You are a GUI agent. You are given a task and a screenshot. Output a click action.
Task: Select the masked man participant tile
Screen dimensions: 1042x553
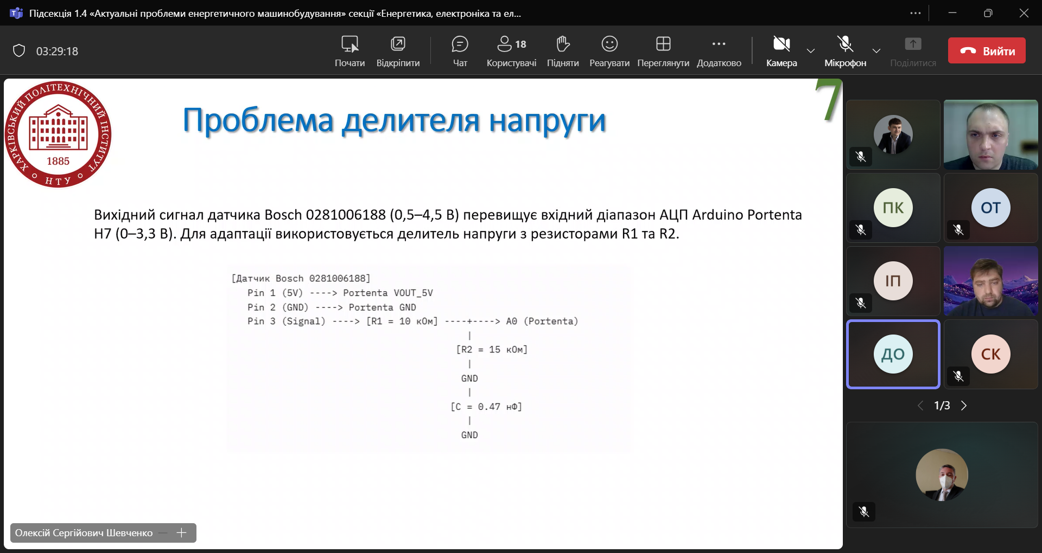[942, 475]
